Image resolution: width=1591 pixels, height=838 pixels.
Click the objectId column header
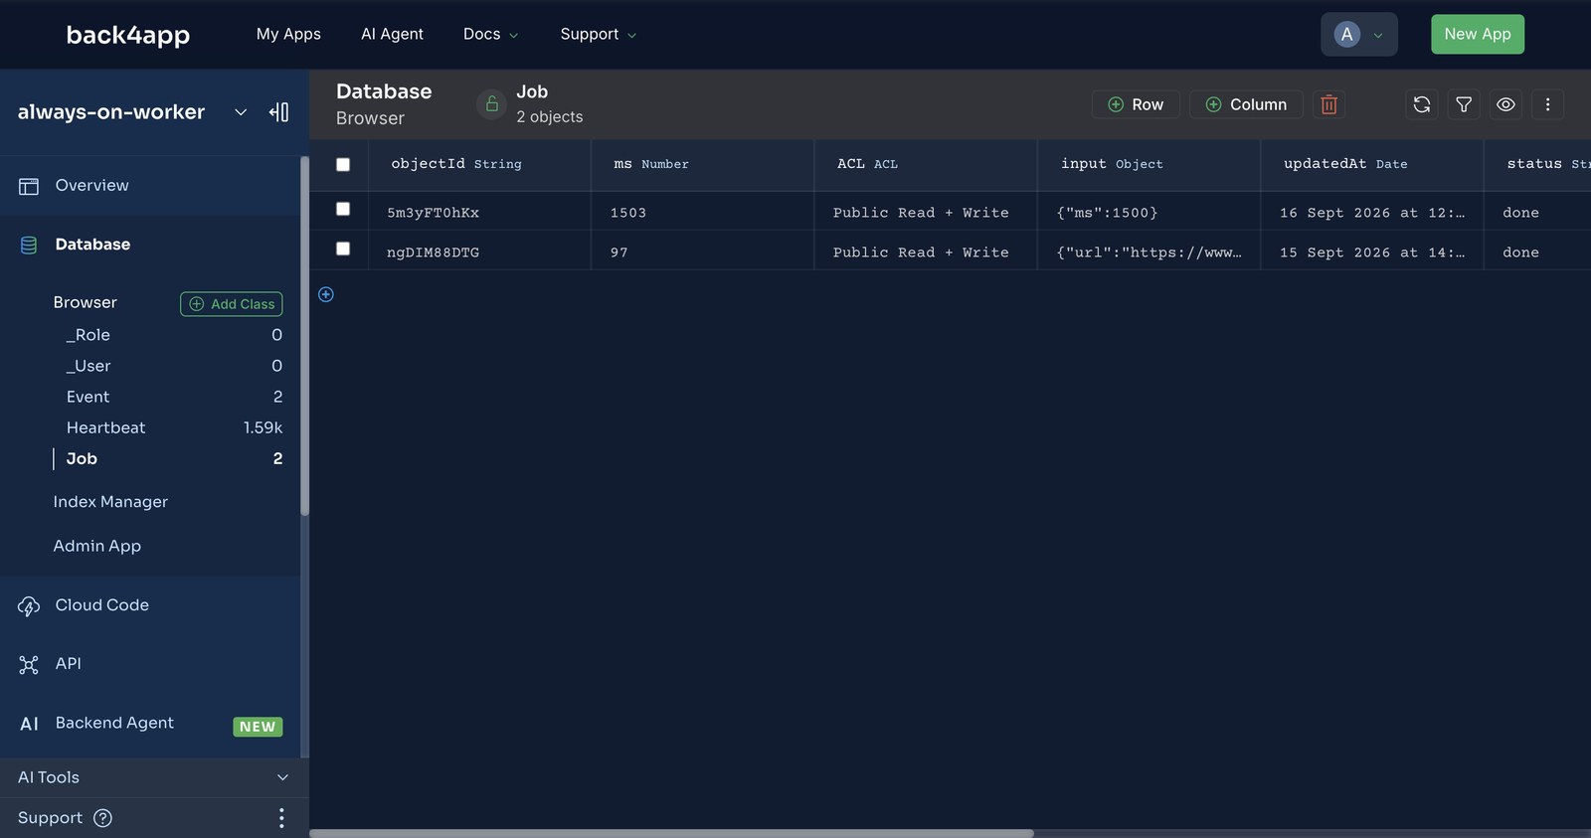tap(479, 164)
